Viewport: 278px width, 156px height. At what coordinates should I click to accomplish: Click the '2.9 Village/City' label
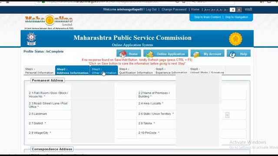point(40,133)
